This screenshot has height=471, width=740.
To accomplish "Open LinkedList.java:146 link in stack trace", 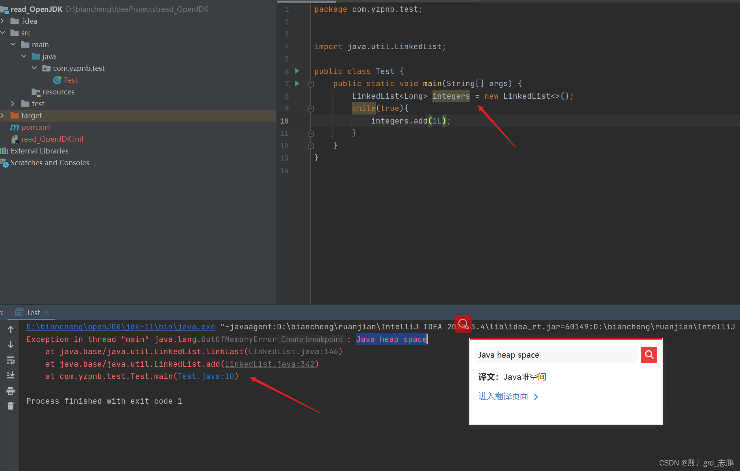I will 293,351.
